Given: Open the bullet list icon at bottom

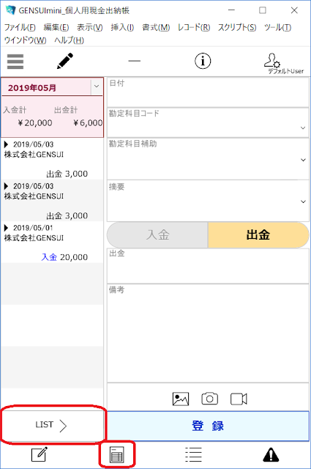Looking at the screenshot, I should click(x=193, y=454).
